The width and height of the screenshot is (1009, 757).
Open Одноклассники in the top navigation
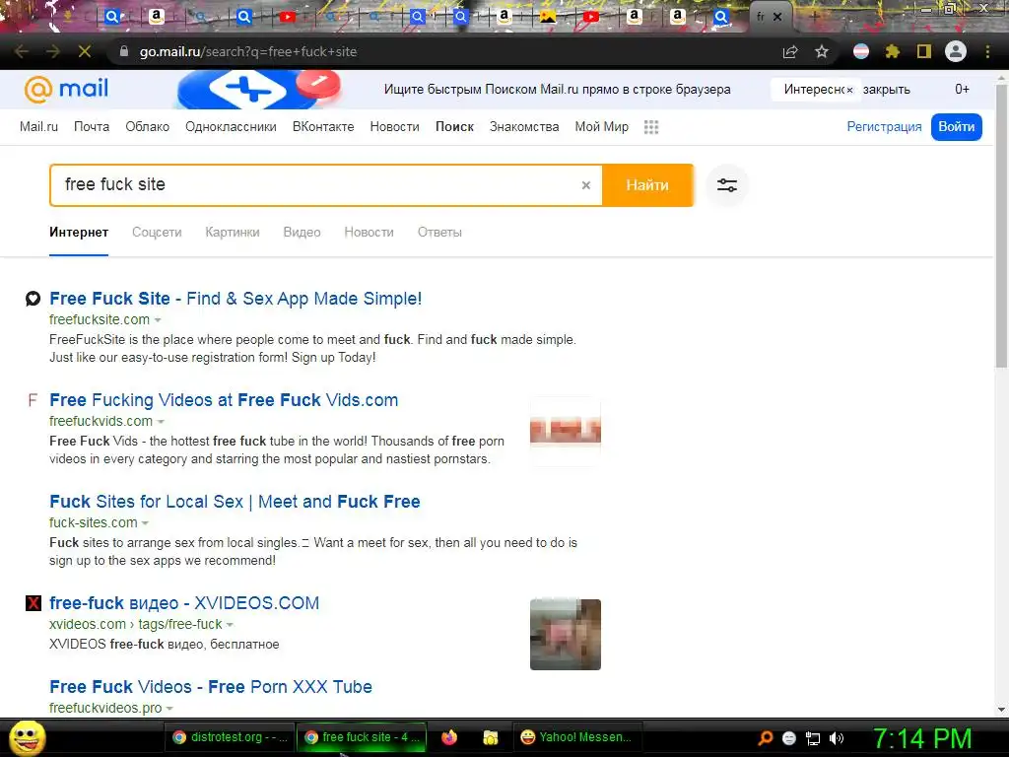231,127
